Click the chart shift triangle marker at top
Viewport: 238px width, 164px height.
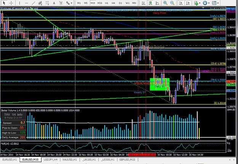click(x=203, y=8)
